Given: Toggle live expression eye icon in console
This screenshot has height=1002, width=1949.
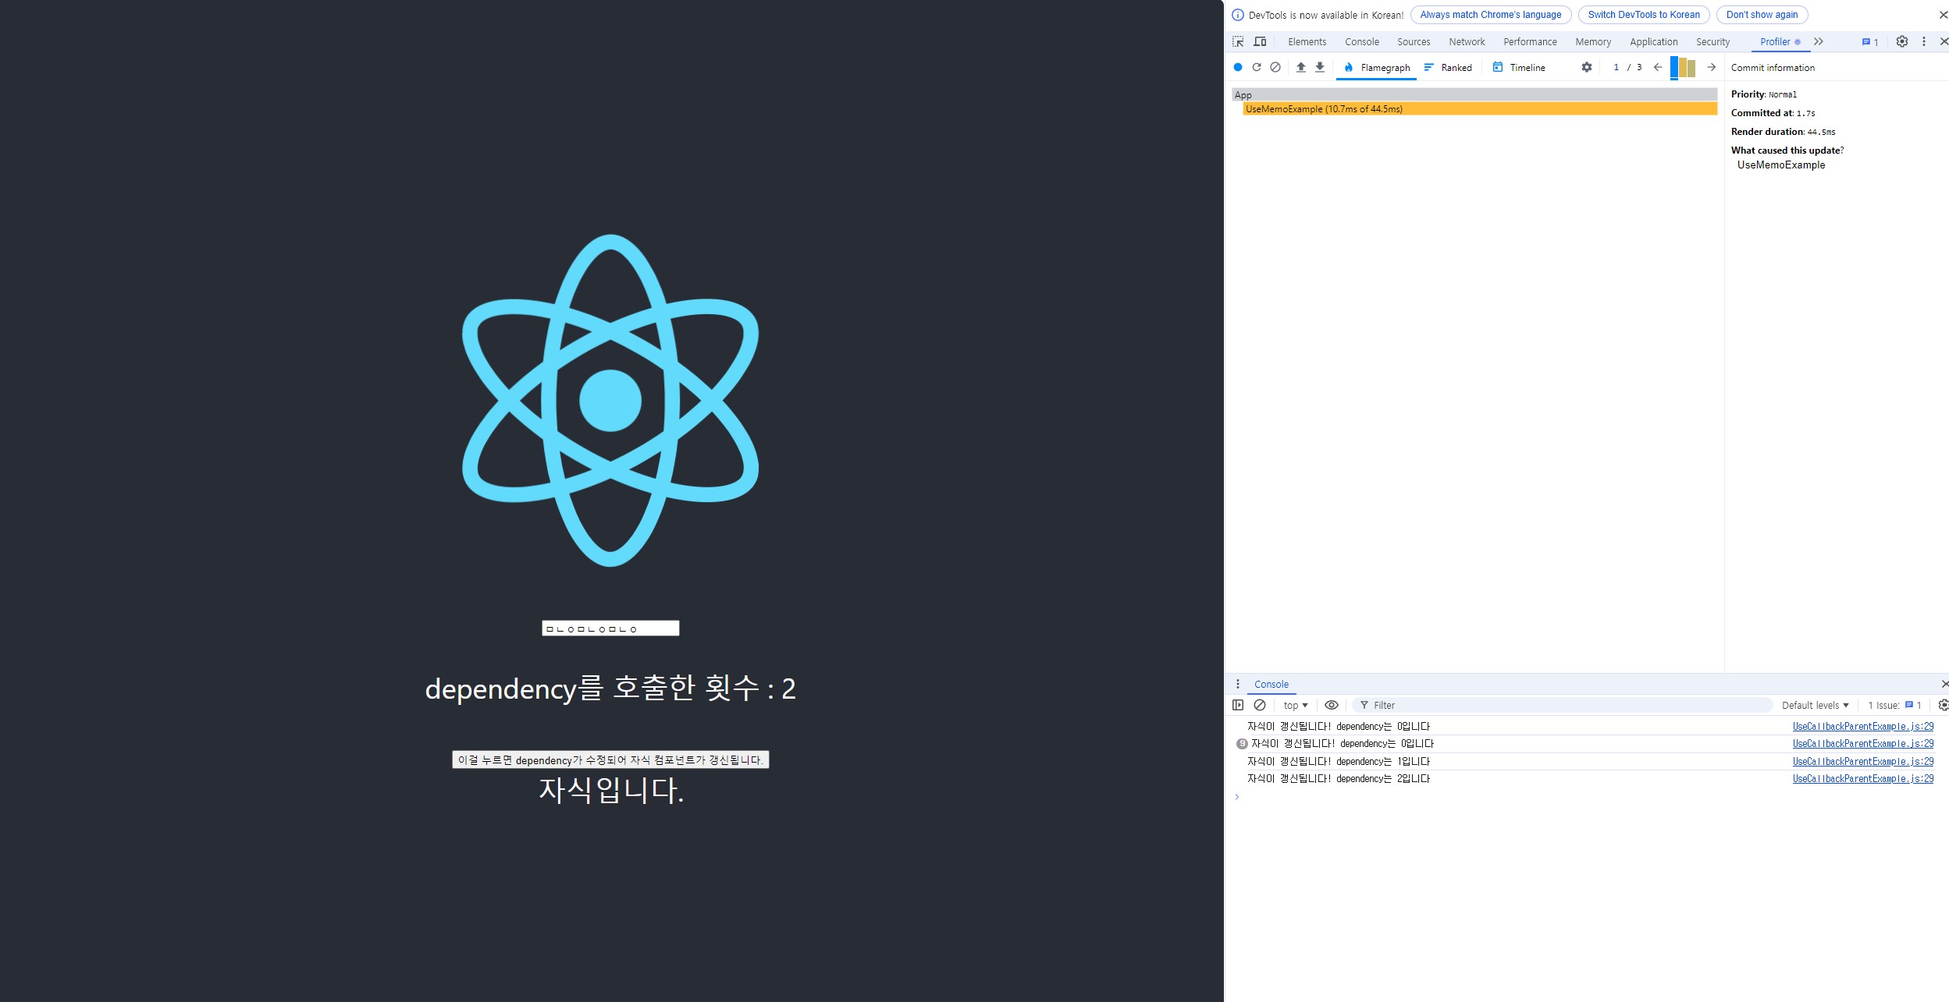Looking at the screenshot, I should [1332, 705].
